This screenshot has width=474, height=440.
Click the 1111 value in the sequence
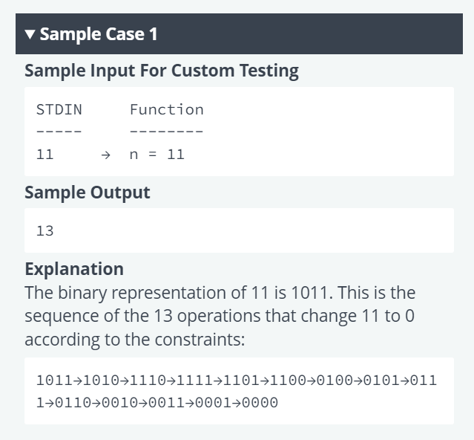(194, 381)
